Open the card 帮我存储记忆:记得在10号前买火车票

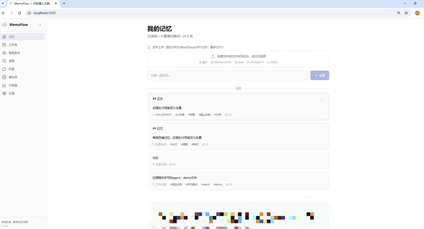click(238, 136)
